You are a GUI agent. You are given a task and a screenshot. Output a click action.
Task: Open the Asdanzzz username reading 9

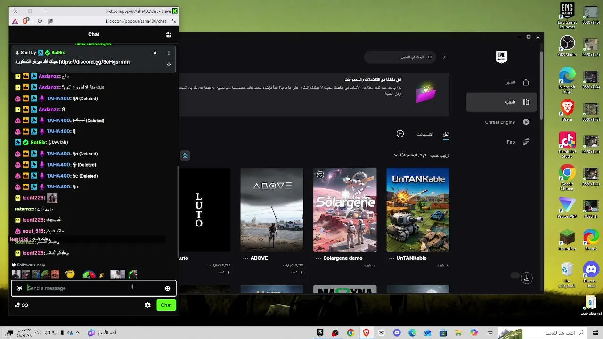(x=49, y=109)
